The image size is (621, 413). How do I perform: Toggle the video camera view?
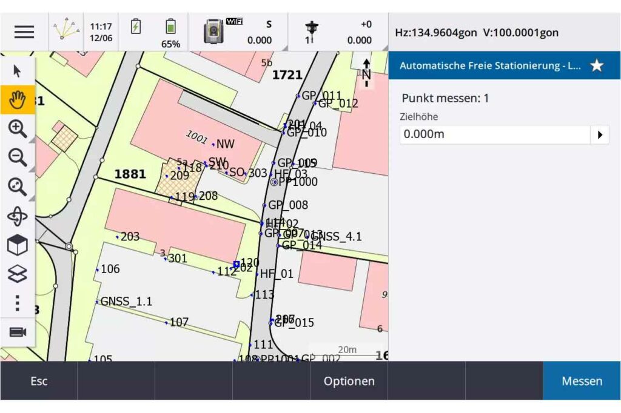tap(18, 332)
